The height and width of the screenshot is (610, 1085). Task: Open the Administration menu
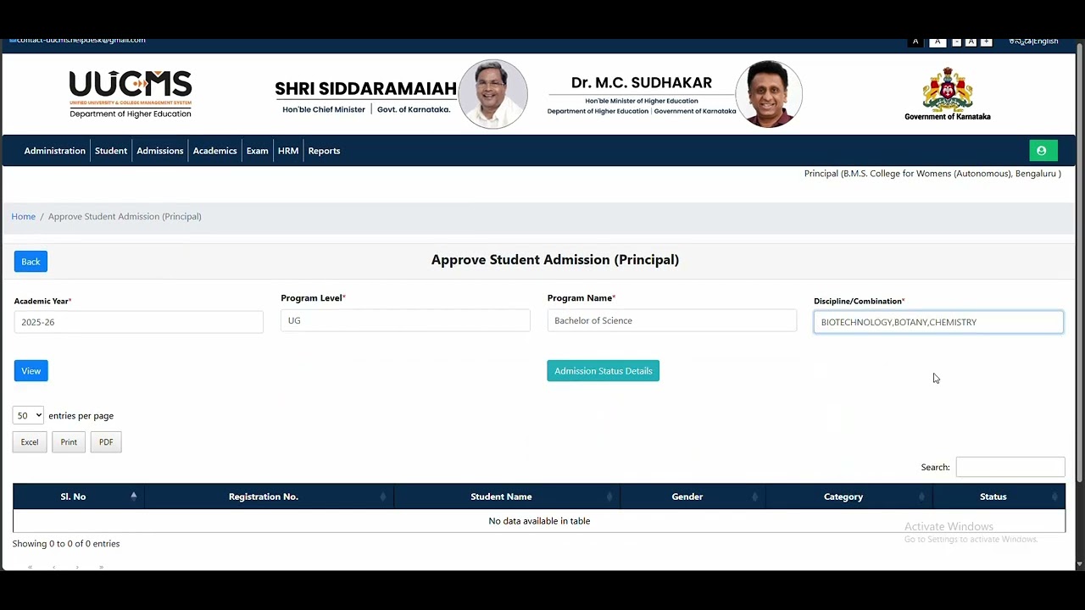55,151
